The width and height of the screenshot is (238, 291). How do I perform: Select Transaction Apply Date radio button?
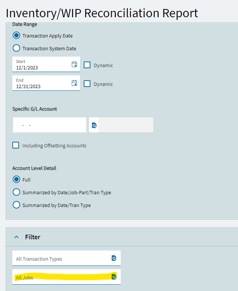[16, 36]
